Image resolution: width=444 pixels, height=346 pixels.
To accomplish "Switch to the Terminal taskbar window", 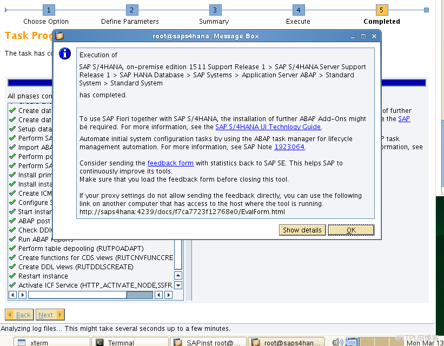I will (130, 342).
